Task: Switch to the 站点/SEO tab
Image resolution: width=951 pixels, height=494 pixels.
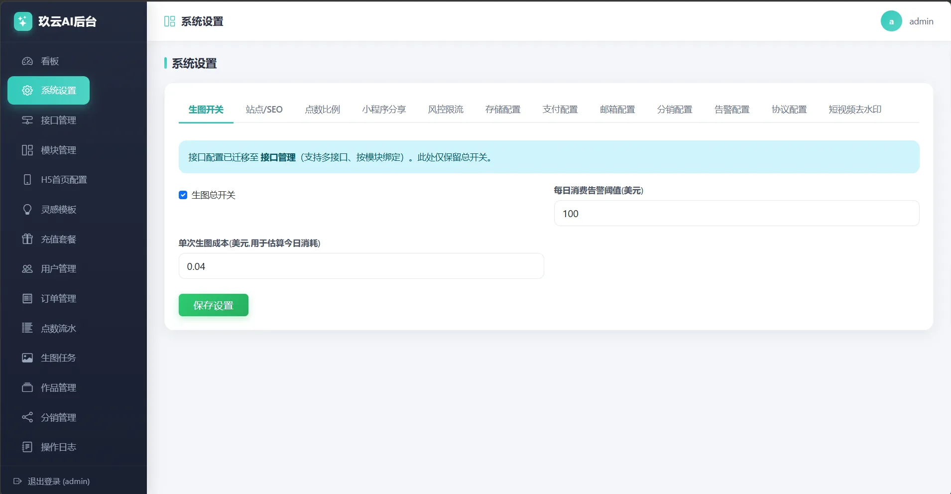Action: [x=264, y=109]
